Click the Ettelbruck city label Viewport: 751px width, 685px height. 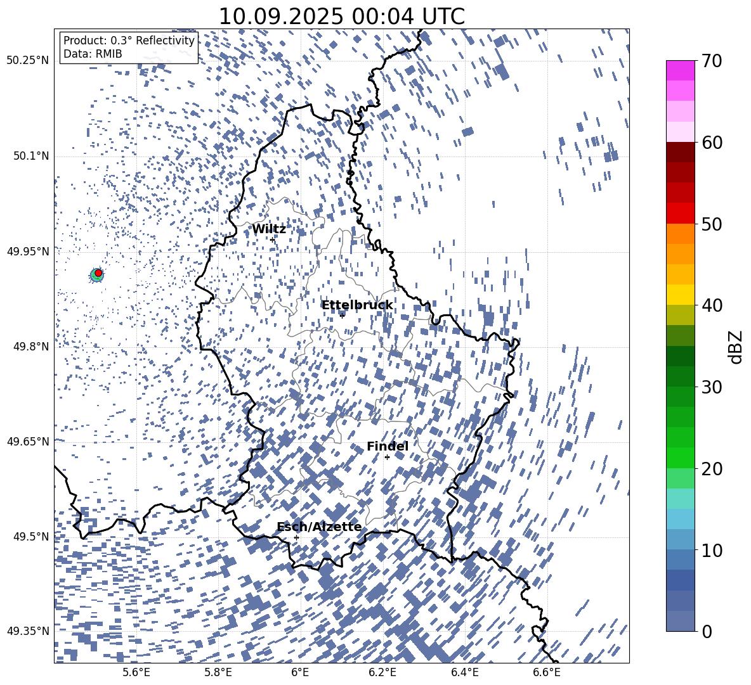pyautogui.click(x=357, y=305)
